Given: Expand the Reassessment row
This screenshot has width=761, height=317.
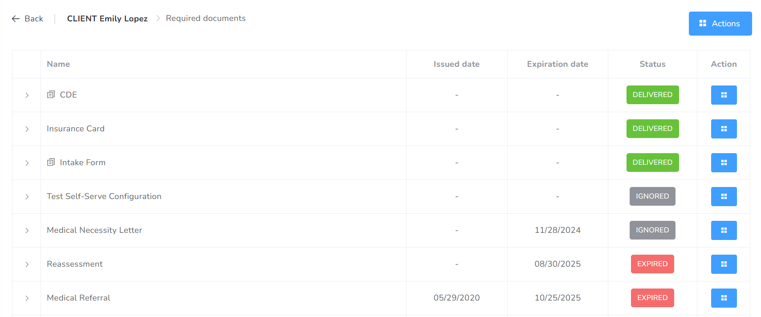Looking at the screenshot, I should (27, 264).
